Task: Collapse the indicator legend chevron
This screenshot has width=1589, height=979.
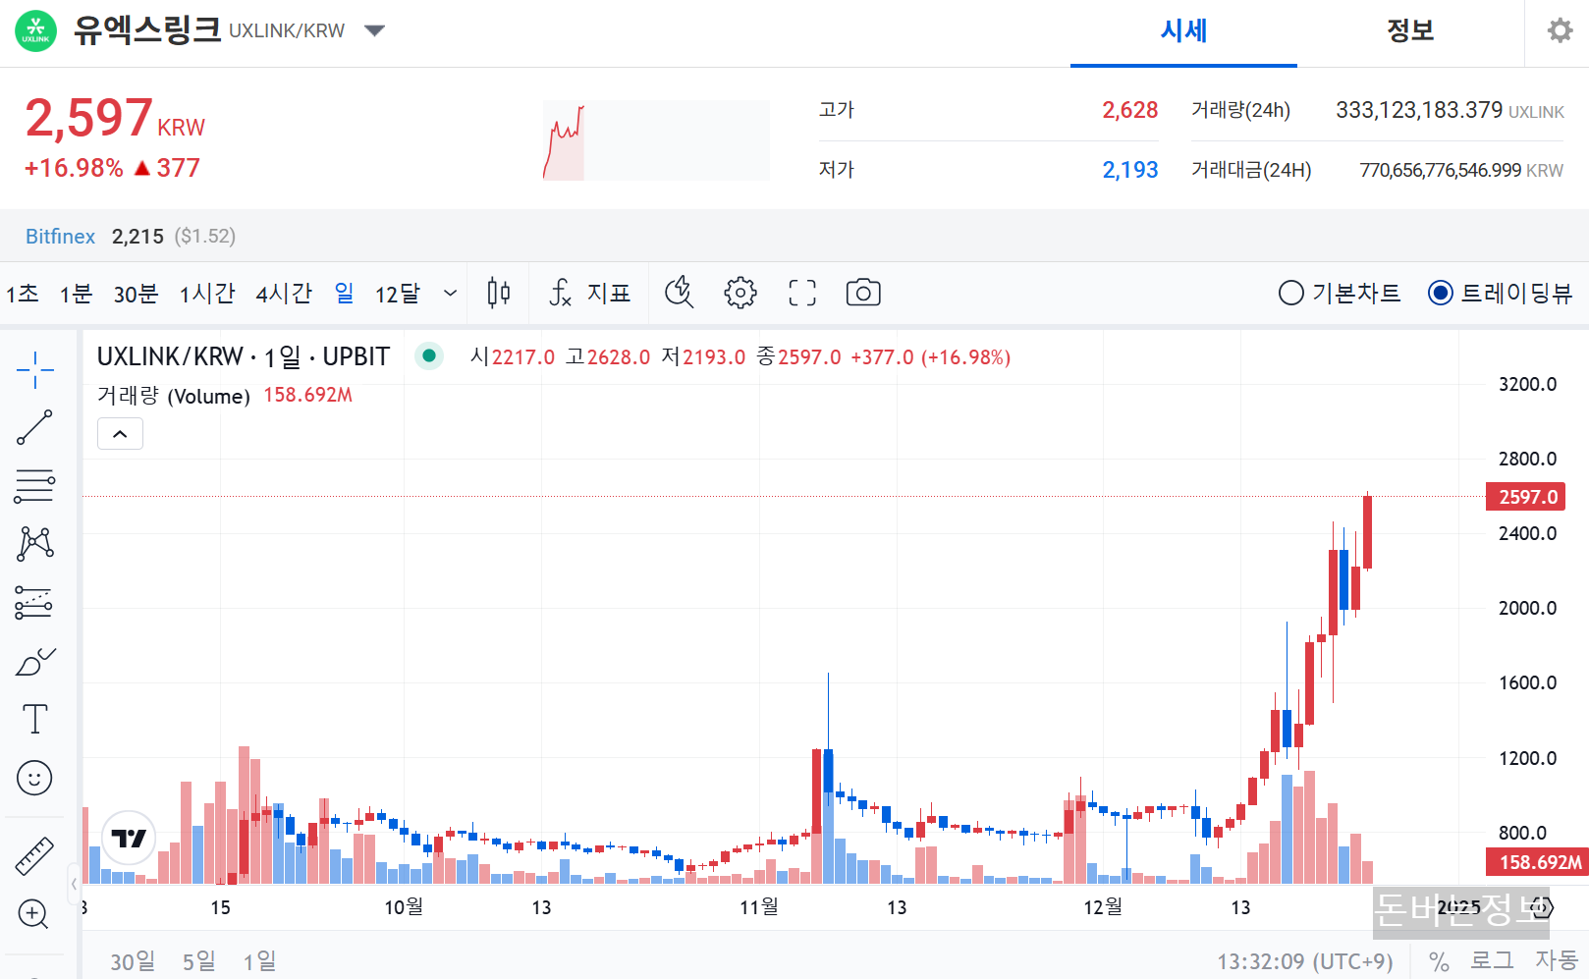Action: [x=120, y=433]
